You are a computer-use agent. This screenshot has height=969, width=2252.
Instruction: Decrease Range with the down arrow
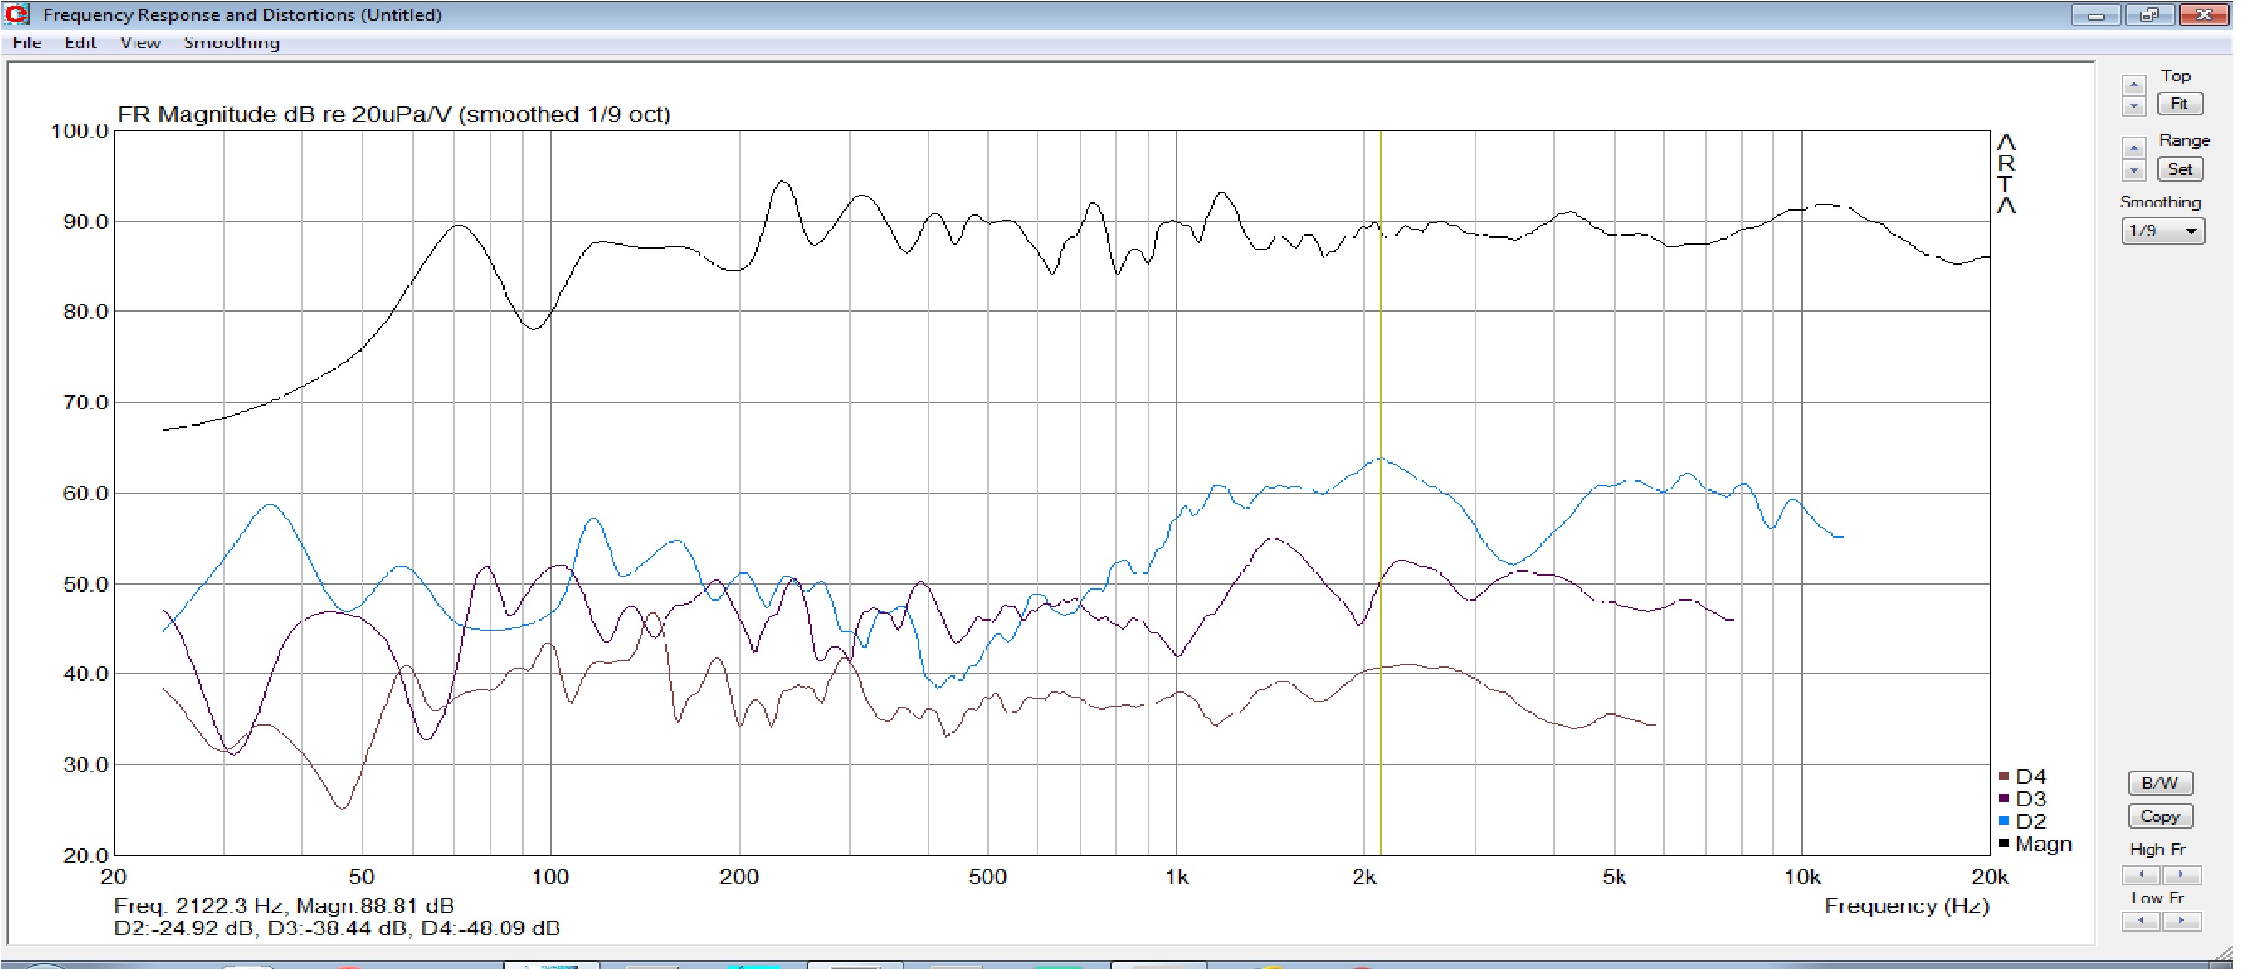2133,170
